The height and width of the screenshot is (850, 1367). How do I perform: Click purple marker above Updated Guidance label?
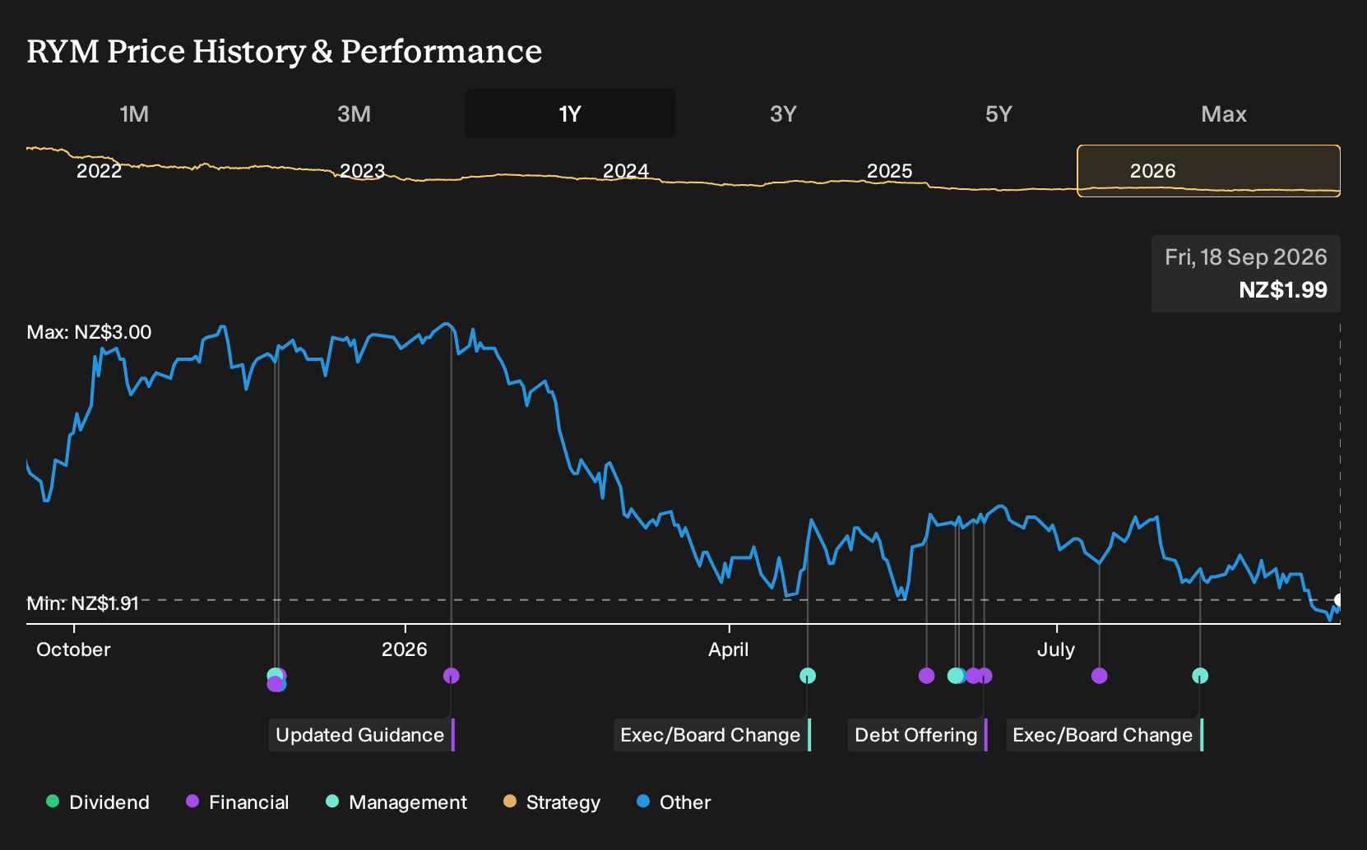tap(451, 676)
